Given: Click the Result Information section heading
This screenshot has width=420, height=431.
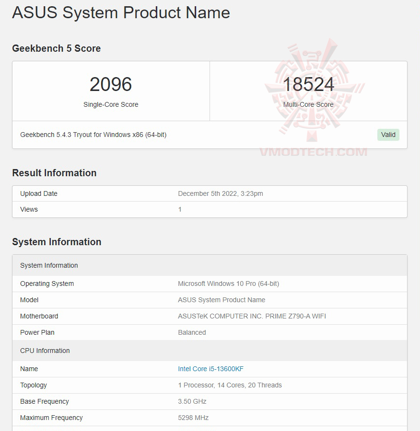Looking at the screenshot, I should tap(54, 173).
